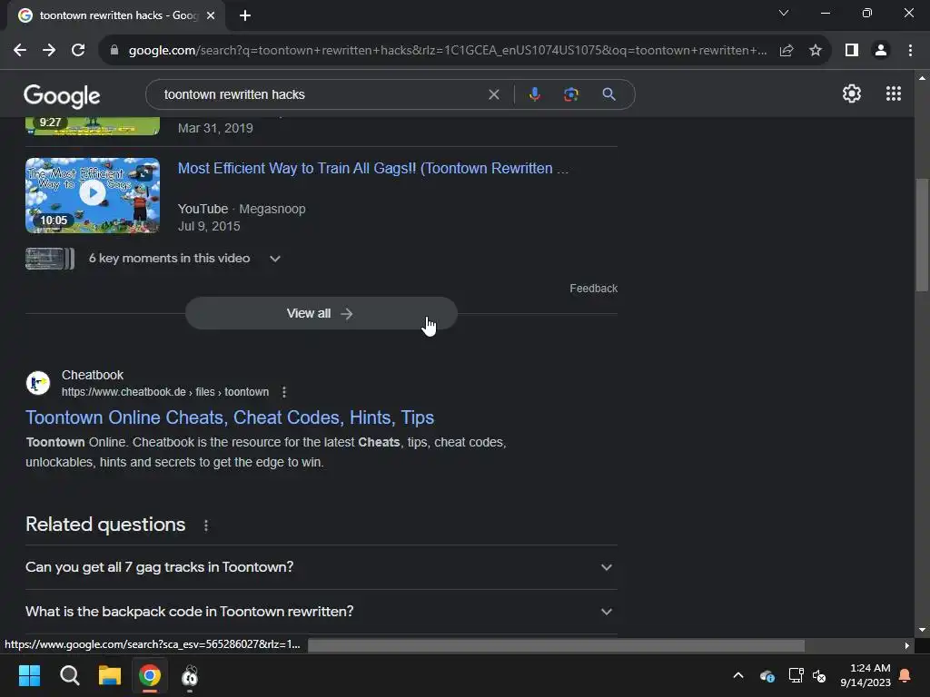Expand What is the backpack code question
This screenshot has width=930, height=697.
click(x=321, y=612)
